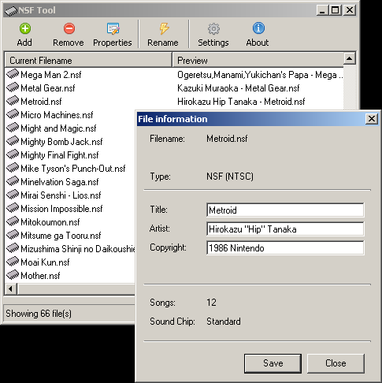Open Settings gear icon
This screenshot has width=382, height=383.
[x=213, y=28]
